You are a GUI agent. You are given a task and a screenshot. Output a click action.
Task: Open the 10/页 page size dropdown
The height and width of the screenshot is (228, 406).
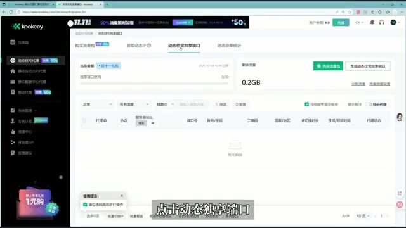[362, 216]
